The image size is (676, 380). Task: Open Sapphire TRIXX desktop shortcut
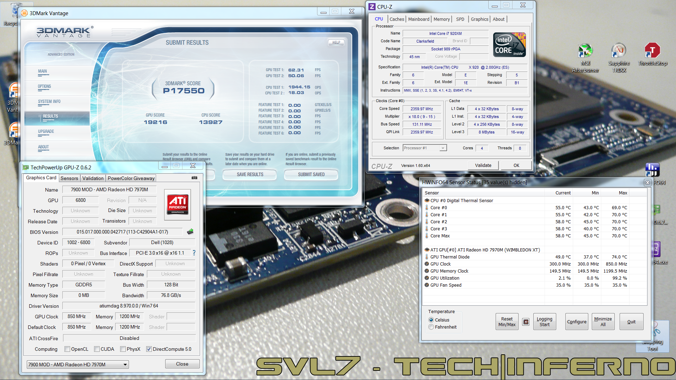point(619,58)
